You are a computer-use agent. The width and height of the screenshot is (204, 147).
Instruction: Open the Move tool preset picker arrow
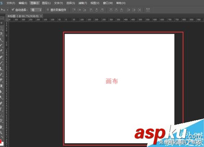(x=7, y=10)
